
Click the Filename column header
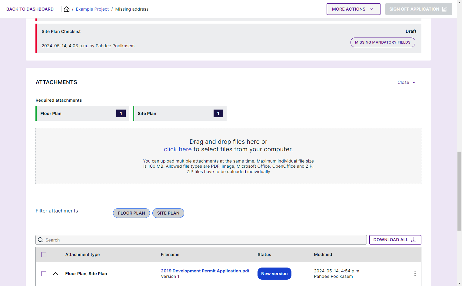170,255
